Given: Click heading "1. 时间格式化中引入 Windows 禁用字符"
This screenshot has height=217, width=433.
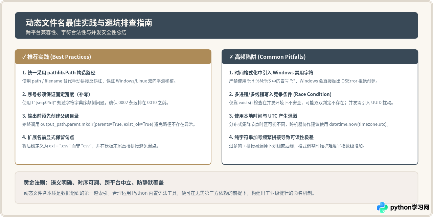Looking at the screenshot, I should point(271,73).
